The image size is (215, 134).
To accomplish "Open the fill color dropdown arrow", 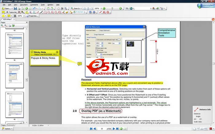I will 6,16.
